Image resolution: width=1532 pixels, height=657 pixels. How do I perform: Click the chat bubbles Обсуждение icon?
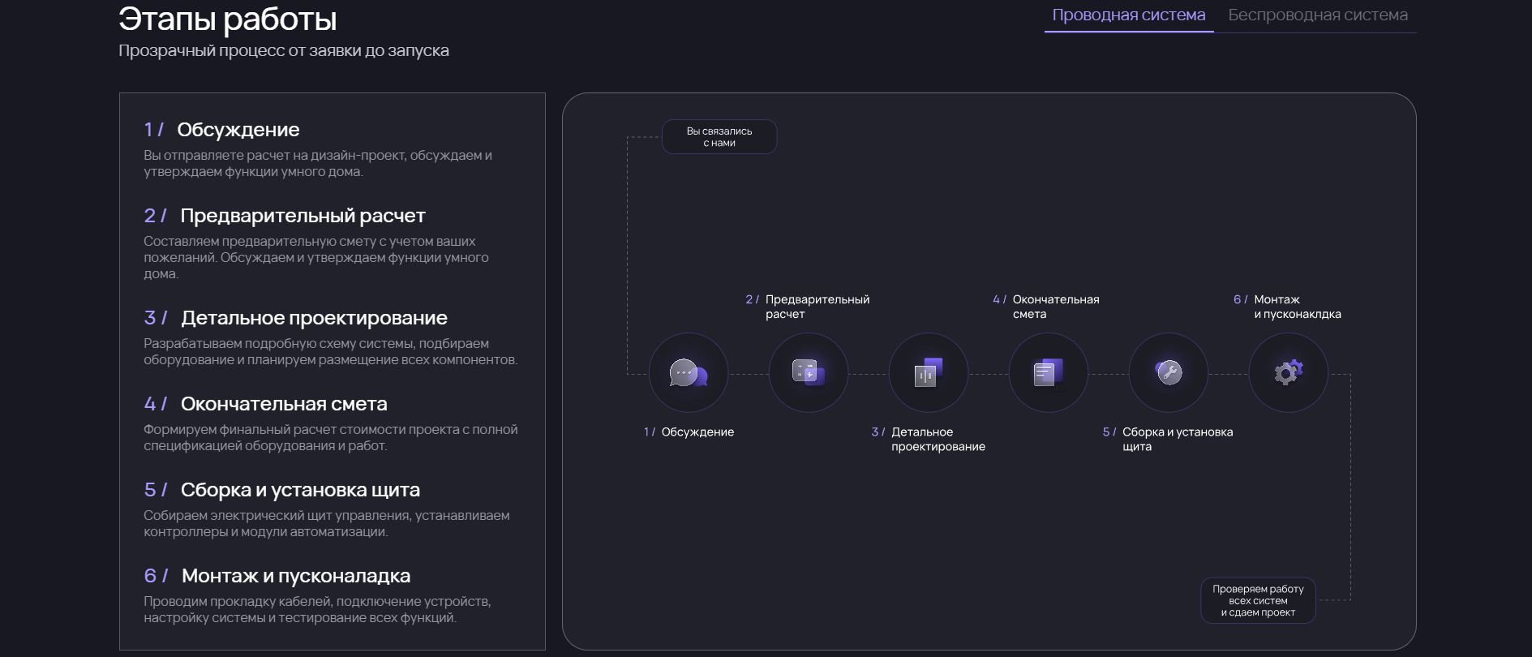[x=689, y=373]
